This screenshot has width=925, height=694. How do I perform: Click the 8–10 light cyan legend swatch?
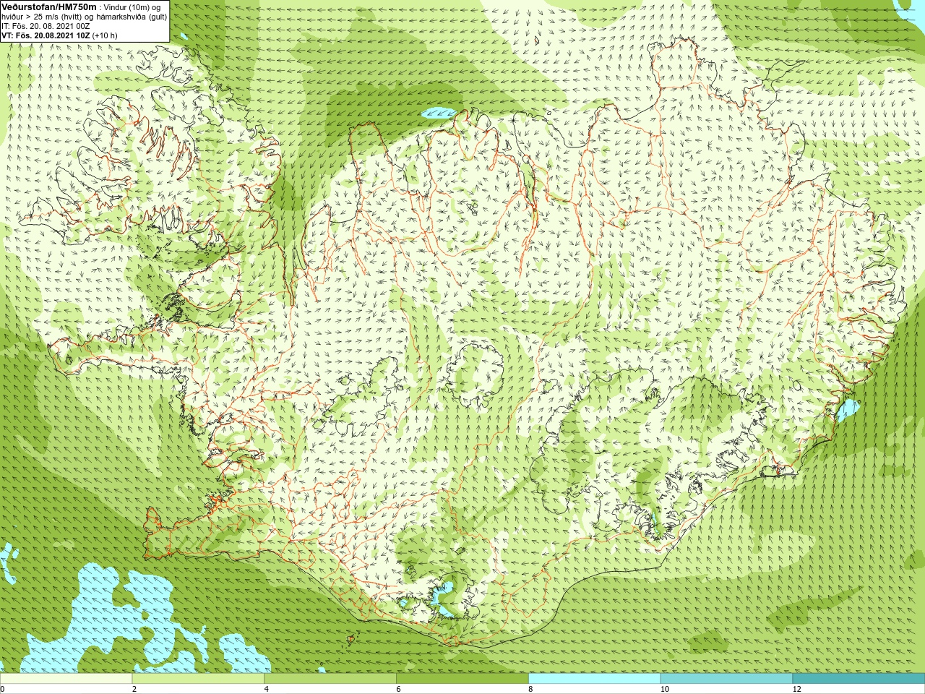coord(595,679)
